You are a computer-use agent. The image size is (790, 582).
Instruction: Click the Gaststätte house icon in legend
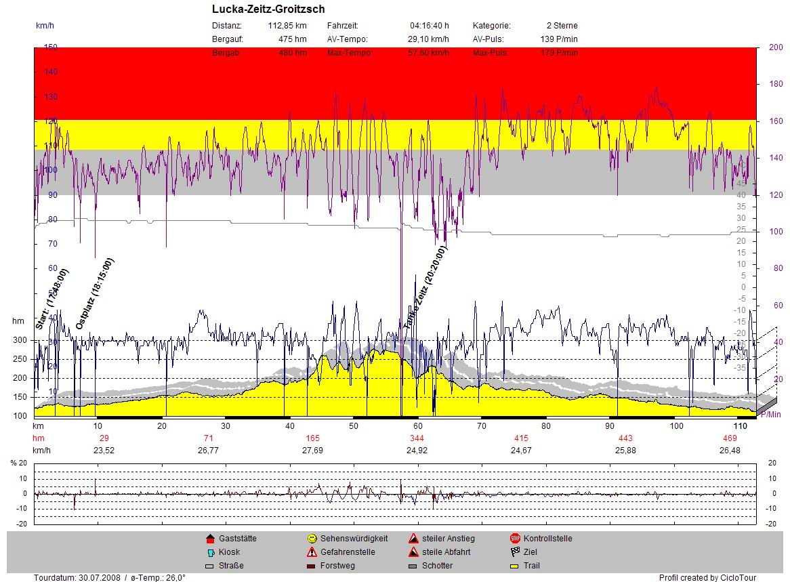(x=210, y=539)
